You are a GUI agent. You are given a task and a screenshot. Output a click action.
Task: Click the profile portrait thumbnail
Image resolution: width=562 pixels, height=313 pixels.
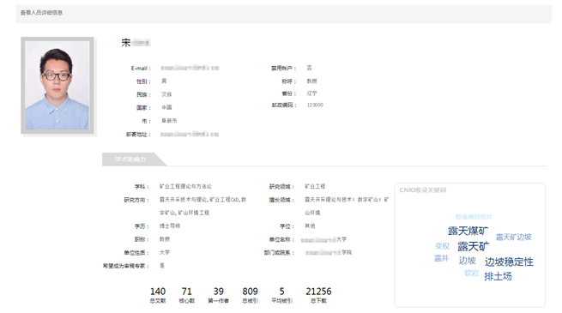click(x=57, y=85)
